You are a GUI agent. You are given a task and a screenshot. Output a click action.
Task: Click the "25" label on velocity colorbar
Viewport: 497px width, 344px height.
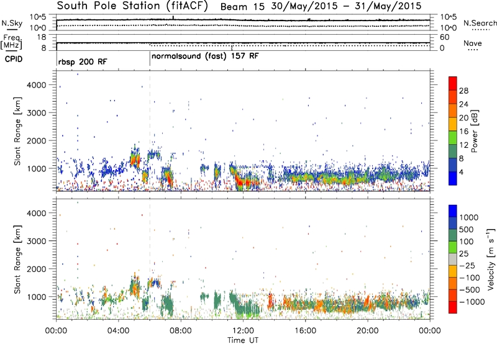coord(464,254)
